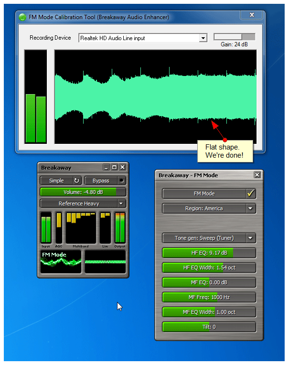
Task: Click the green sweep waveform display
Action: point(156,97)
